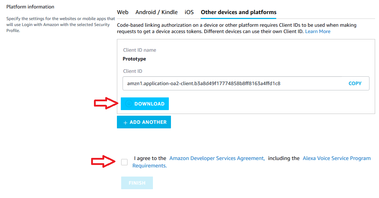379x198 pixels.
Task: Open Alexa Voice Service Program Requirements link
Action: [336, 159]
